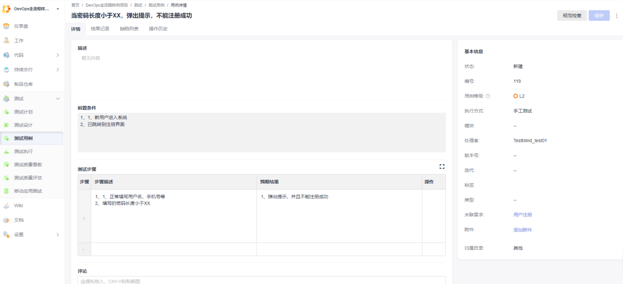The height and width of the screenshot is (284, 623).
Task: Click DevOps全流程样例项目 breadcrumb link
Action: [107, 5]
